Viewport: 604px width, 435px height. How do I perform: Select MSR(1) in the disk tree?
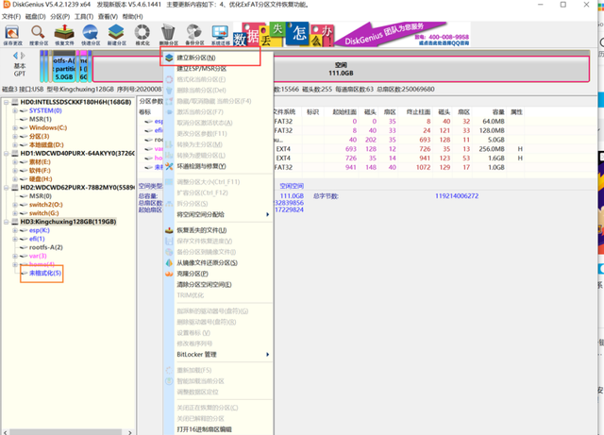coord(41,119)
